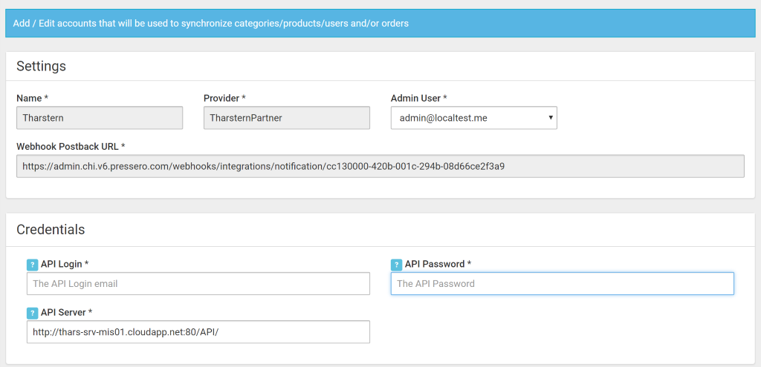Click the help icon beside API Password
Image resolution: width=761 pixels, height=367 pixels.
click(397, 265)
